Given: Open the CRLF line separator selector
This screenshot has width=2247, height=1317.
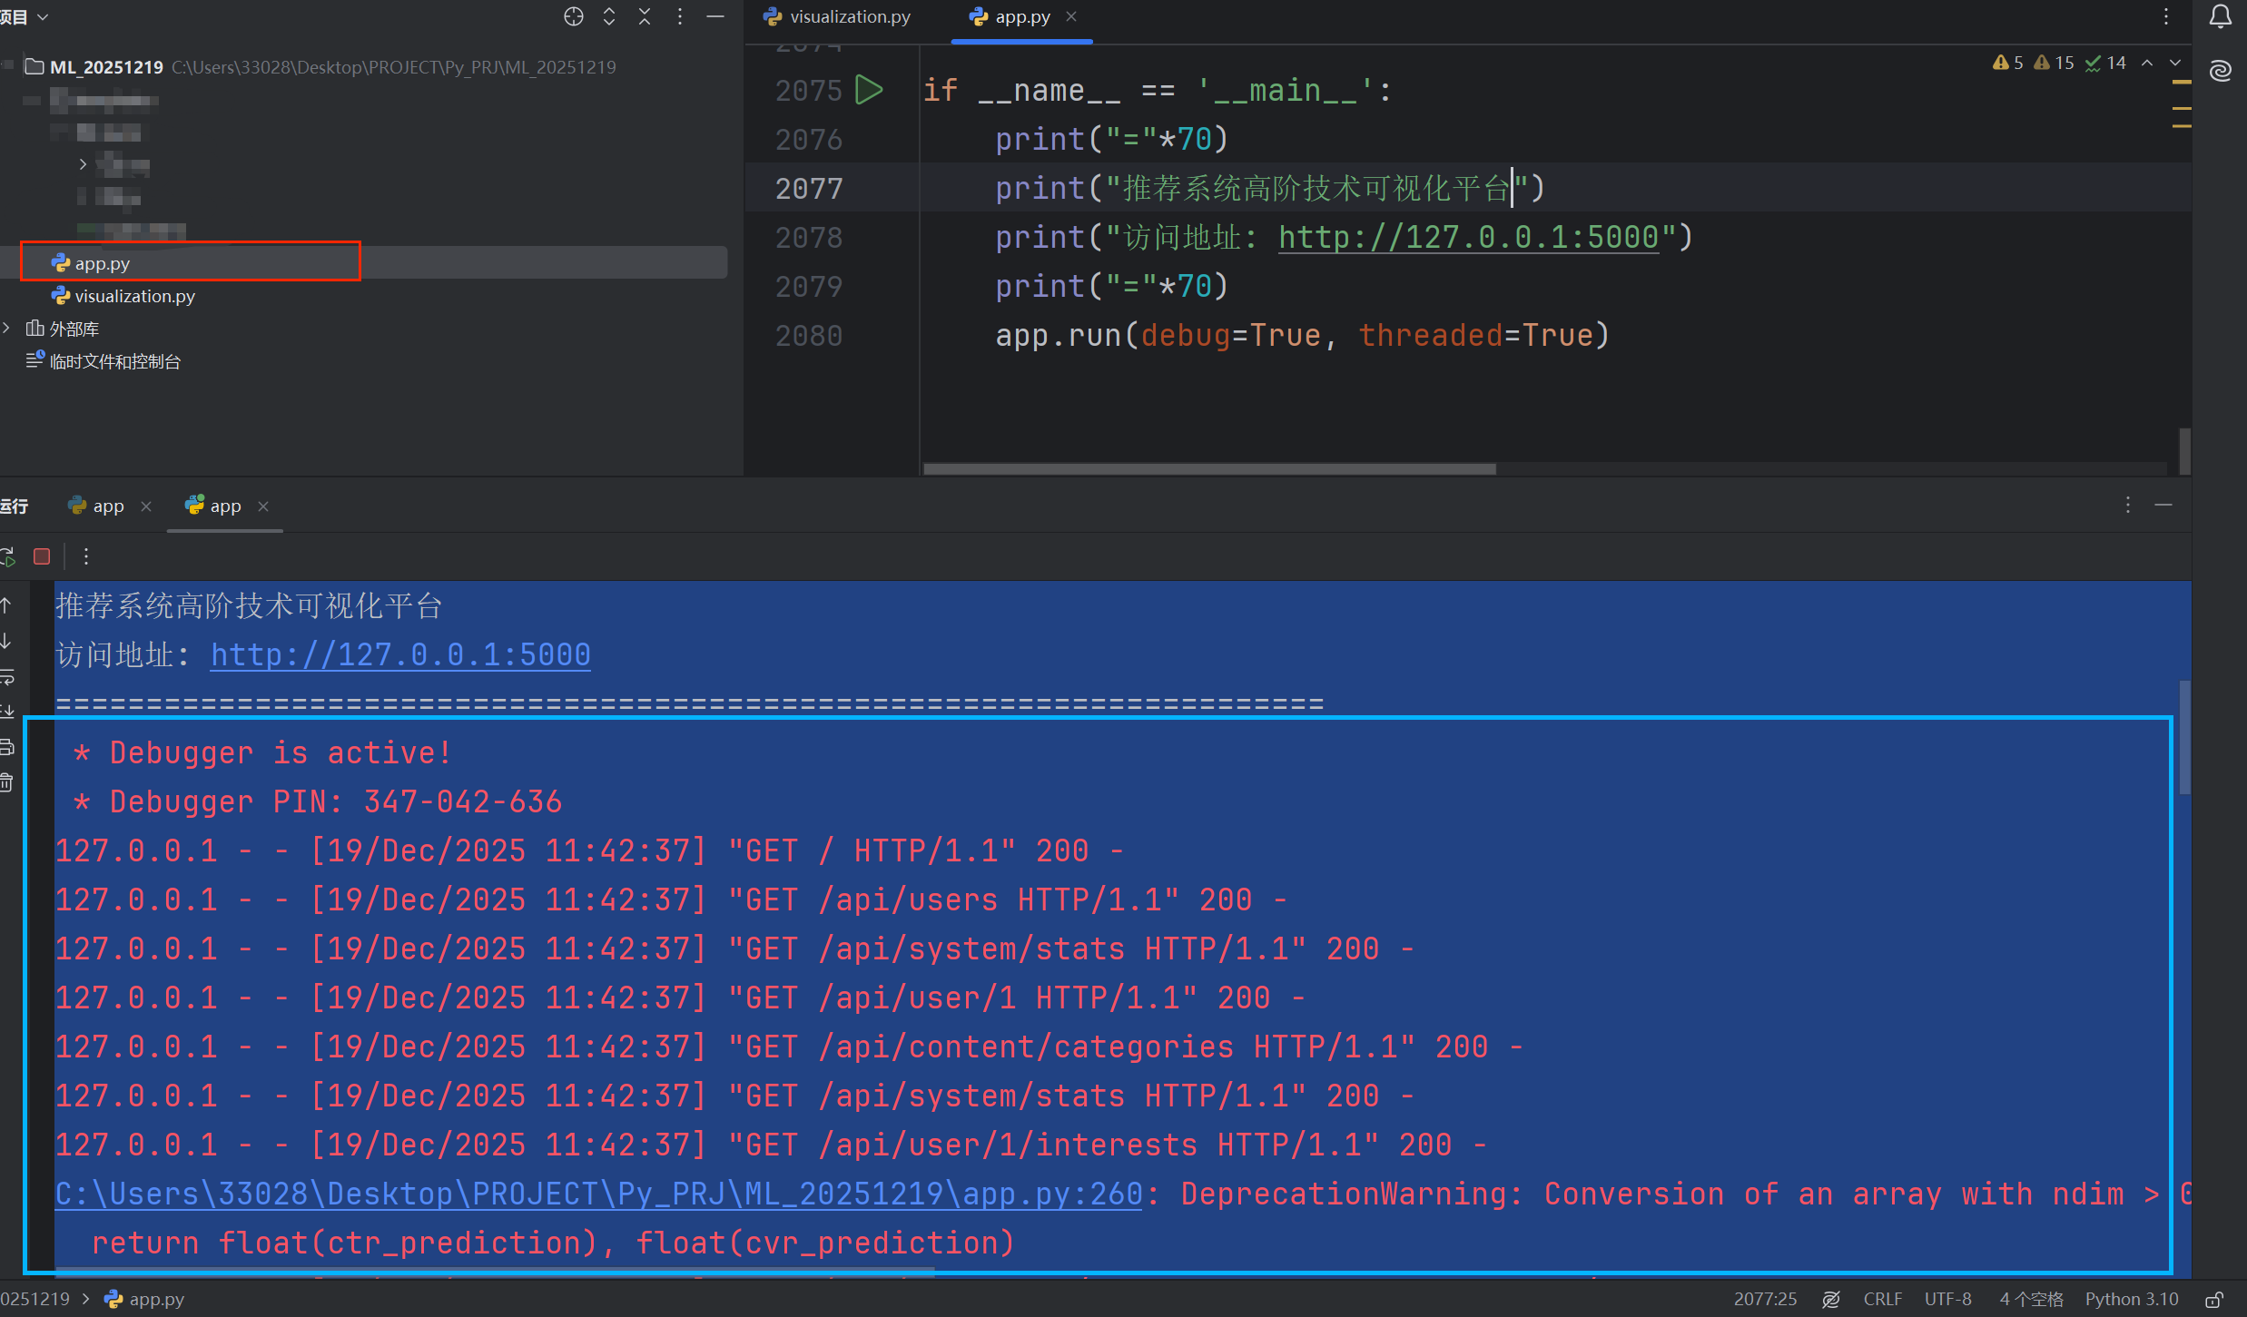Looking at the screenshot, I should tap(1882, 1299).
